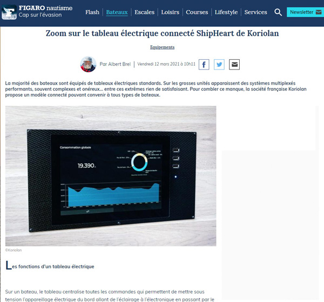Screen dimensions: 324x302
Task: Select the Bateaux navigation tab
Action: pos(117,12)
